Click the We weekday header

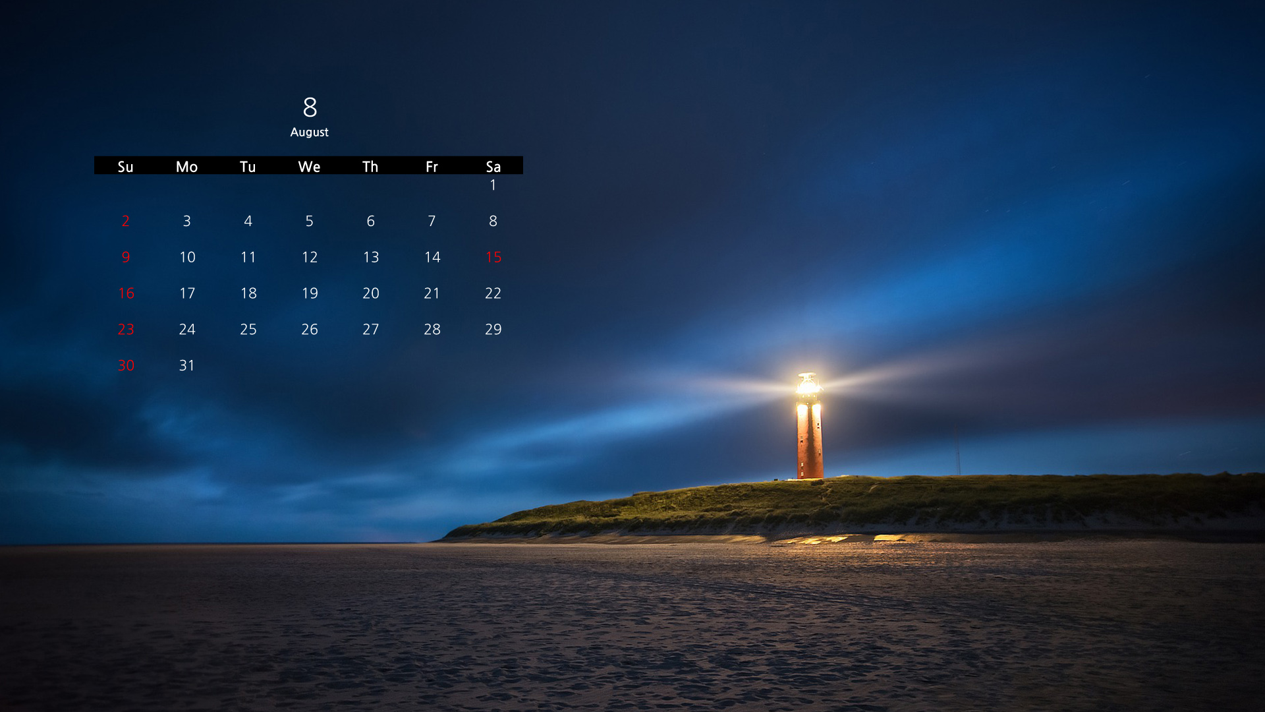point(309,166)
